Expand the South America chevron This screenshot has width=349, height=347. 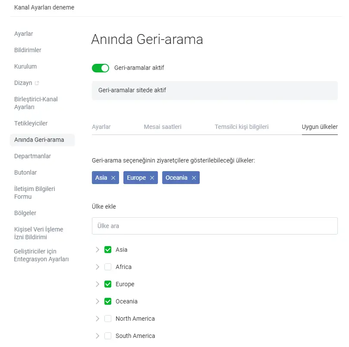[x=97, y=336]
